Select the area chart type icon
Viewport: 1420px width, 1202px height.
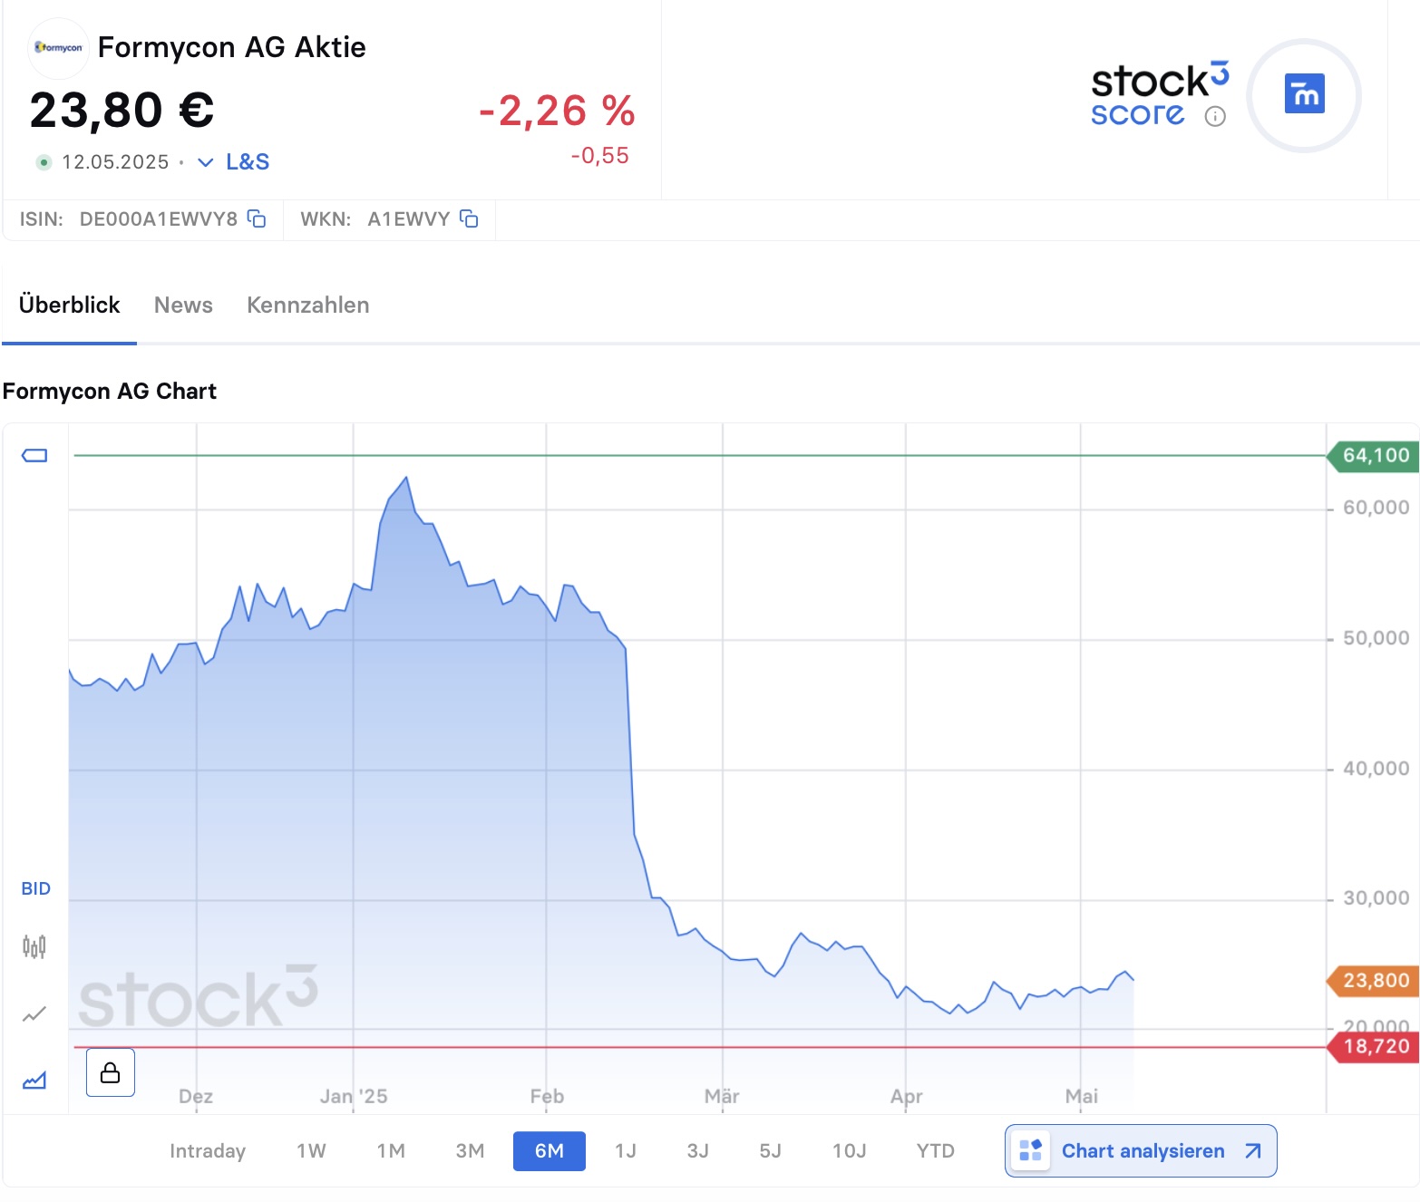pyautogui.click(x=34, y=1081)
